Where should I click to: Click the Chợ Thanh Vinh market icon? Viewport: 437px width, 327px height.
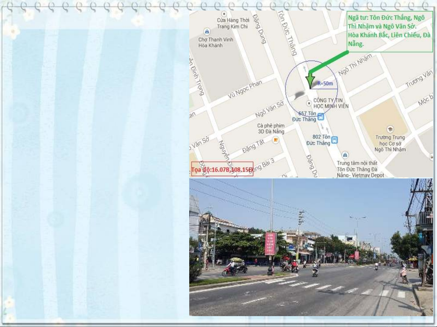tap(207, 31)
